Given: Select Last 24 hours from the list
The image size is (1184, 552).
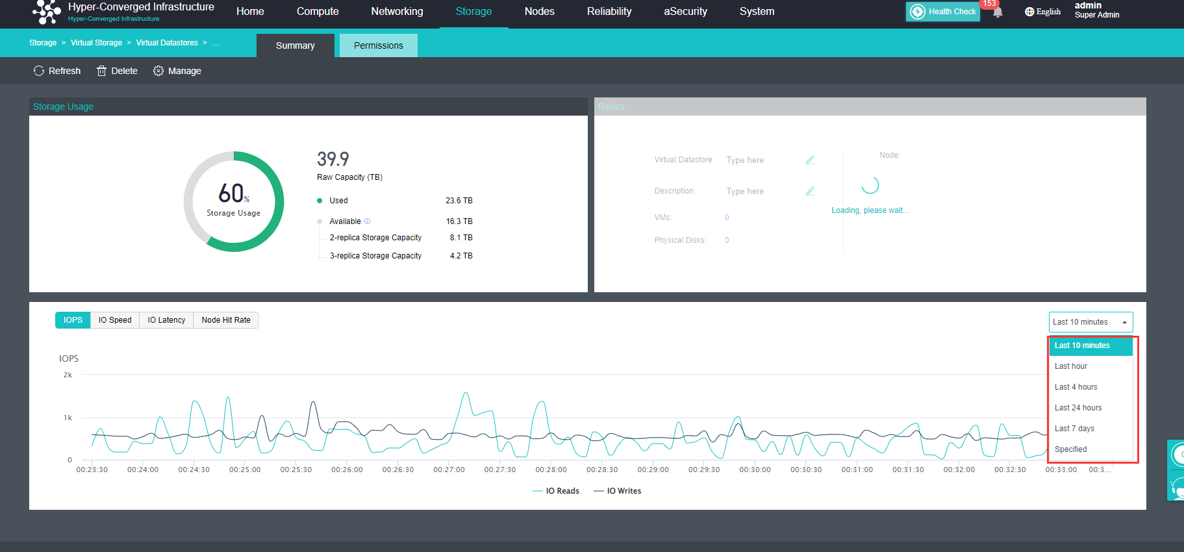Looking at the screenshot, I should (x=1078, y=408).
